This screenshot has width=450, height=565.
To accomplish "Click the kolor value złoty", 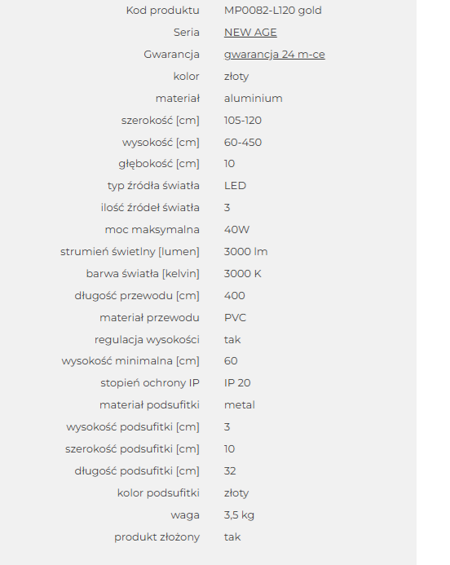I will pyautogui.click(x=236, y=77).
